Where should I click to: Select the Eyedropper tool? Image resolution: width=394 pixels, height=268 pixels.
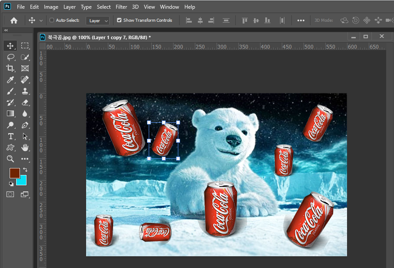pyautogui.click(x=10, y=80)
